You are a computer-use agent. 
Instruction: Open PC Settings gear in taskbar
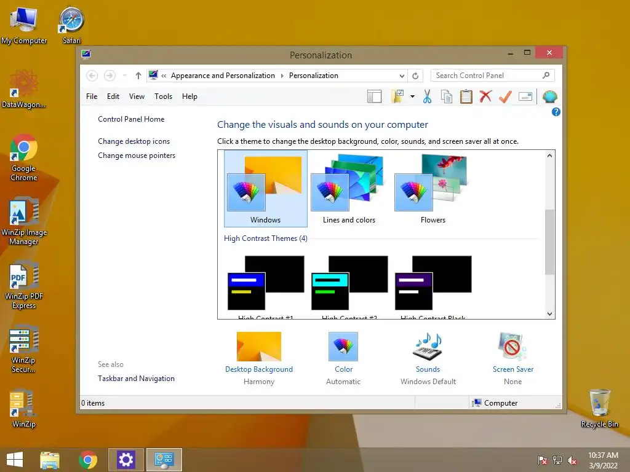(126, 460)
